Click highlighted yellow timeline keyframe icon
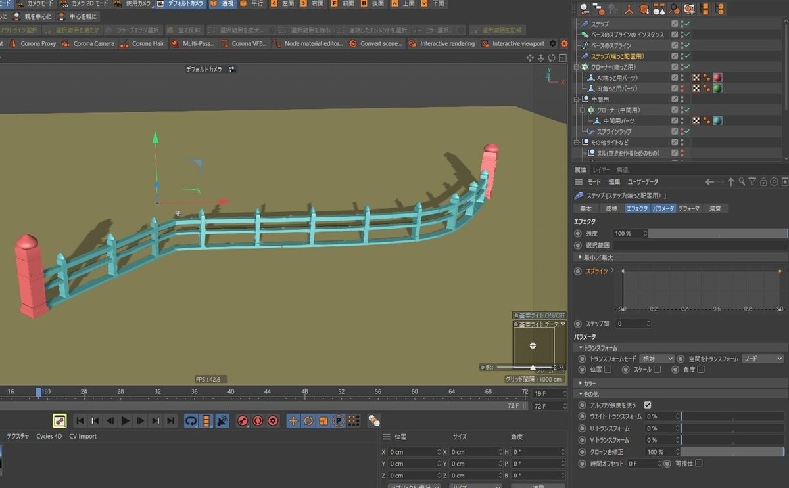Image resolution: width=789 pixels, height=488 pixels. (59, 420)
